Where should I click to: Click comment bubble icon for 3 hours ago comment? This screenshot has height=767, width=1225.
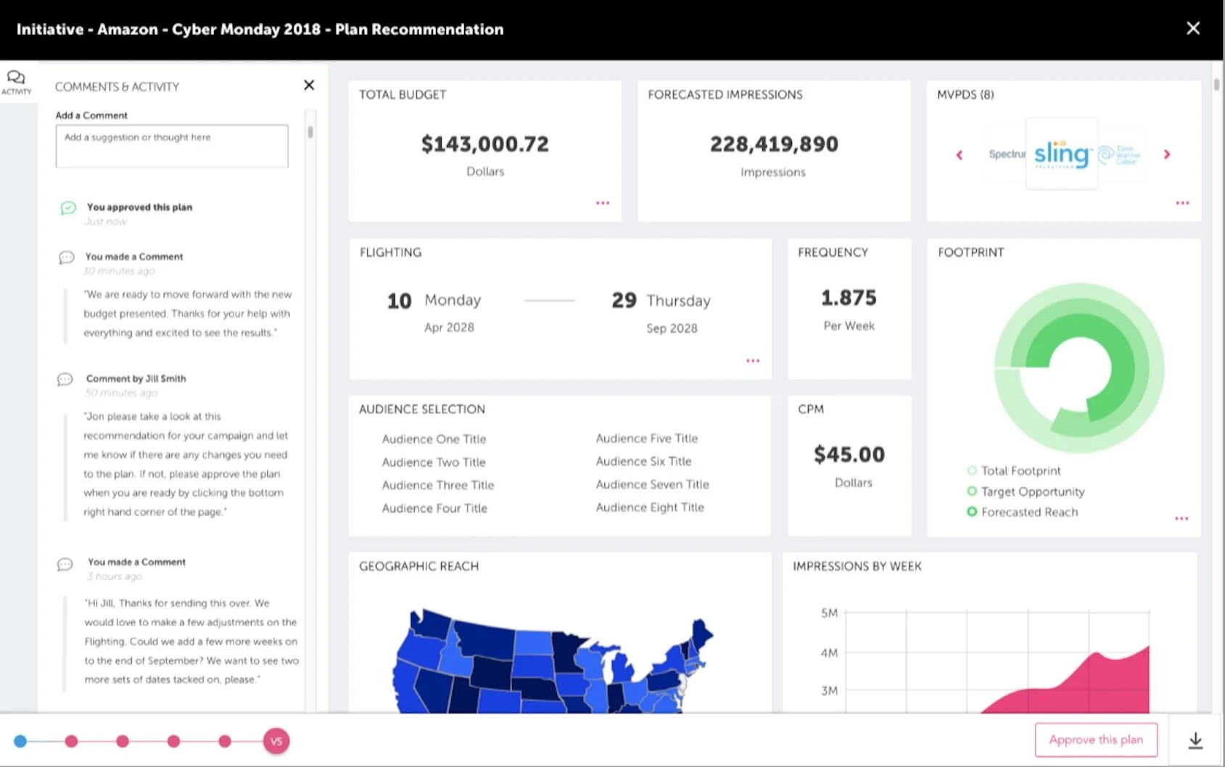tap(65, 564)
